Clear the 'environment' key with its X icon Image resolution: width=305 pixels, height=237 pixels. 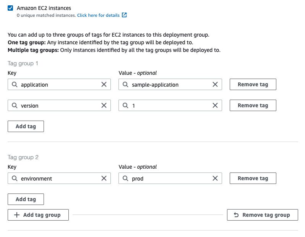104,178
